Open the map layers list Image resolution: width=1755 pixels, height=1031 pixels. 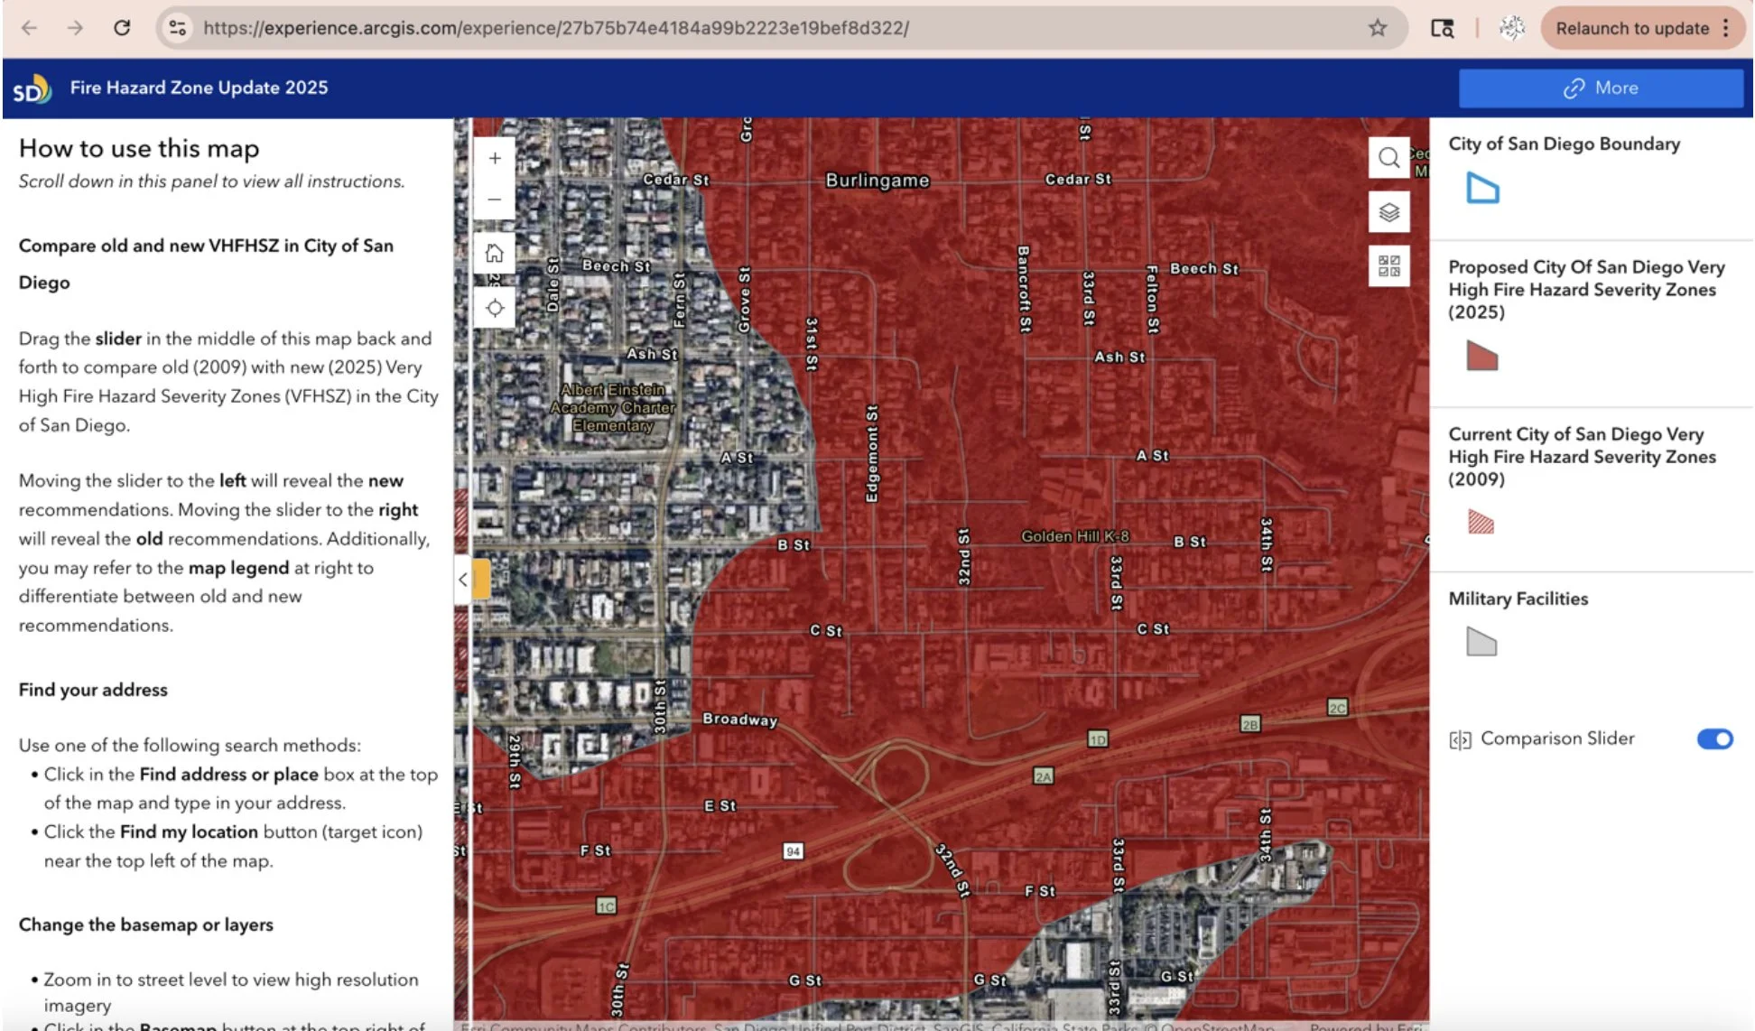coord(1388,212)
